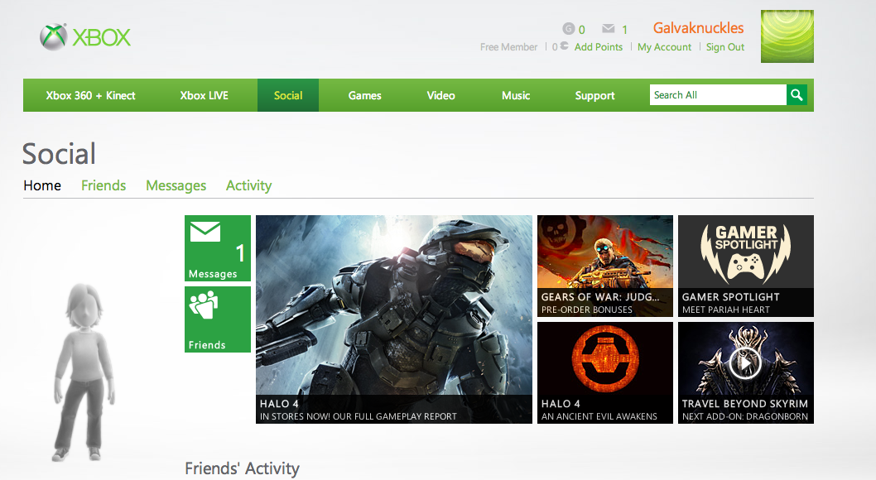Select the Social menu item
The height and width of the screenshot is (480, 876).
287,95
